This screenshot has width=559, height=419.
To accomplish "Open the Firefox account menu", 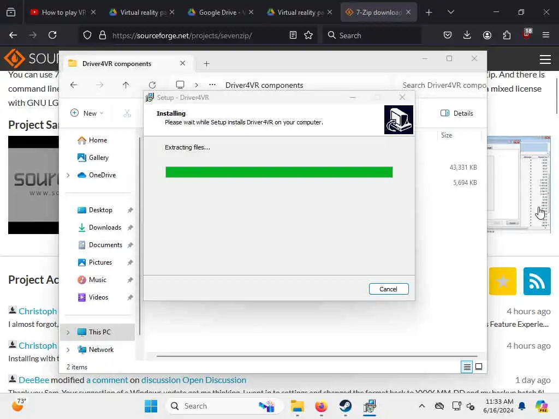I will (487, 35).
